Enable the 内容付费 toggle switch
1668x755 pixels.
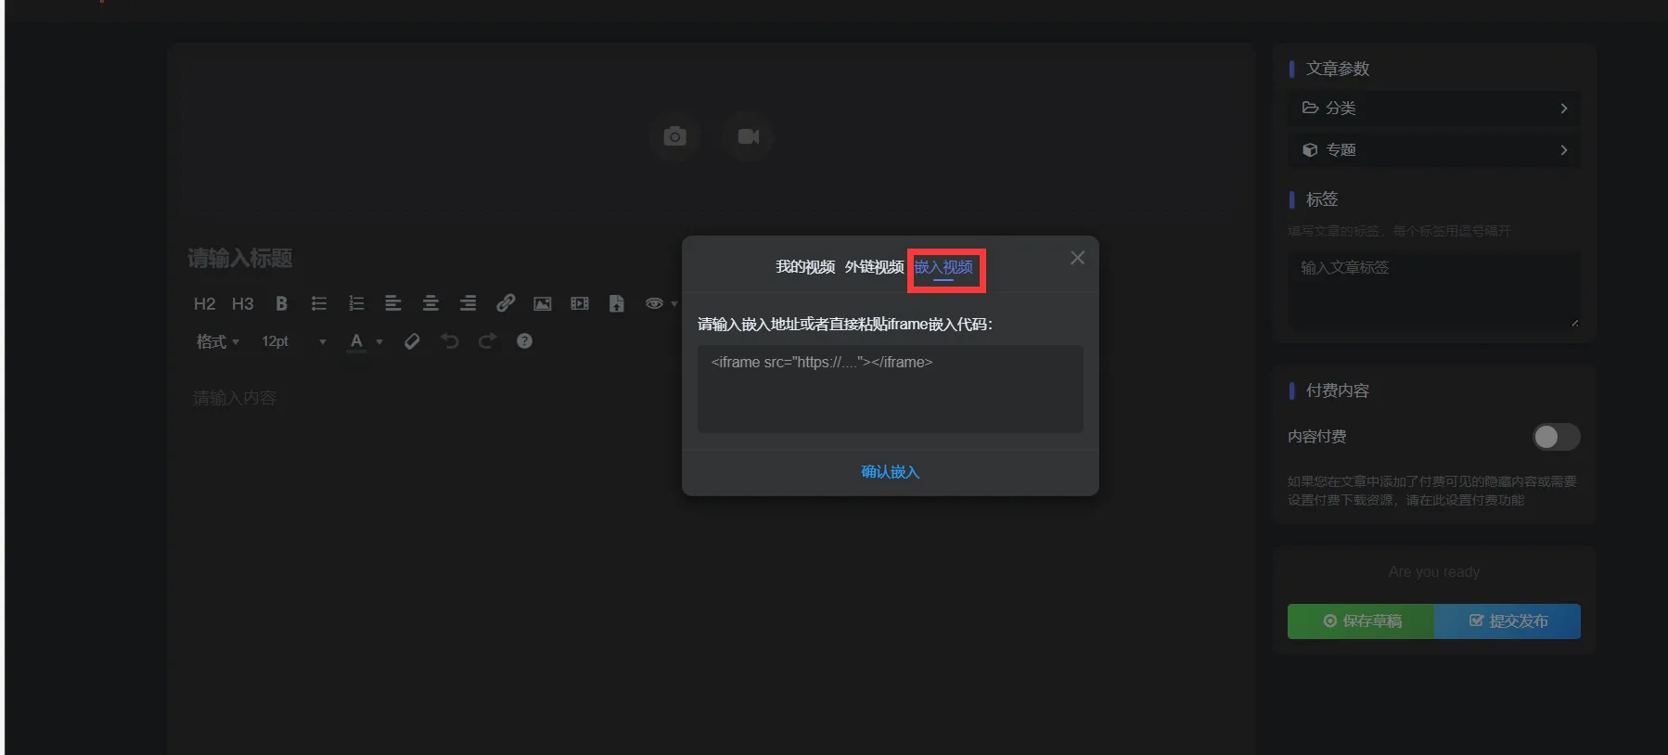(x=1556, y=437)
